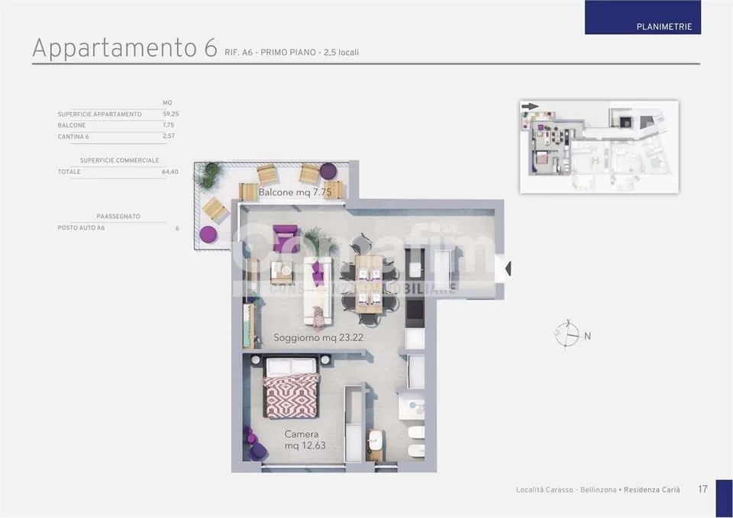Click the TOTALE 64,40 row
733x518 pixels.
[x=118, y=172]
